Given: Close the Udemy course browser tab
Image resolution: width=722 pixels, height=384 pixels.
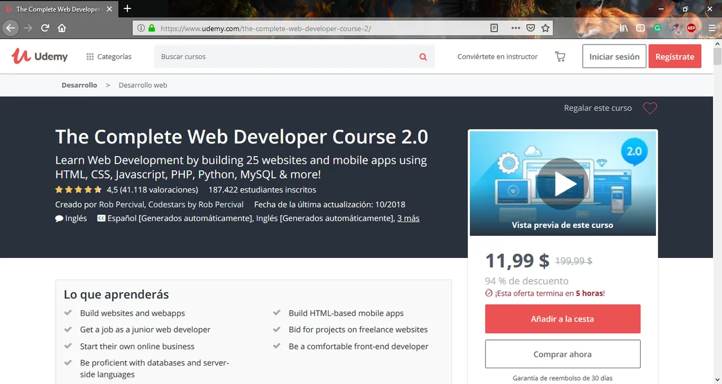Looking at the screenshot, I should click(x=109, y=9).
